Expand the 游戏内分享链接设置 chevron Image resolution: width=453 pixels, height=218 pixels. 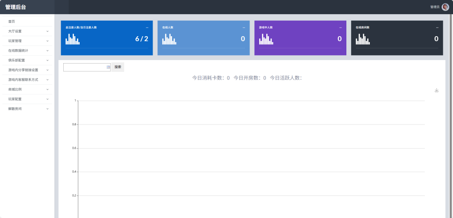tap(48, 70)
